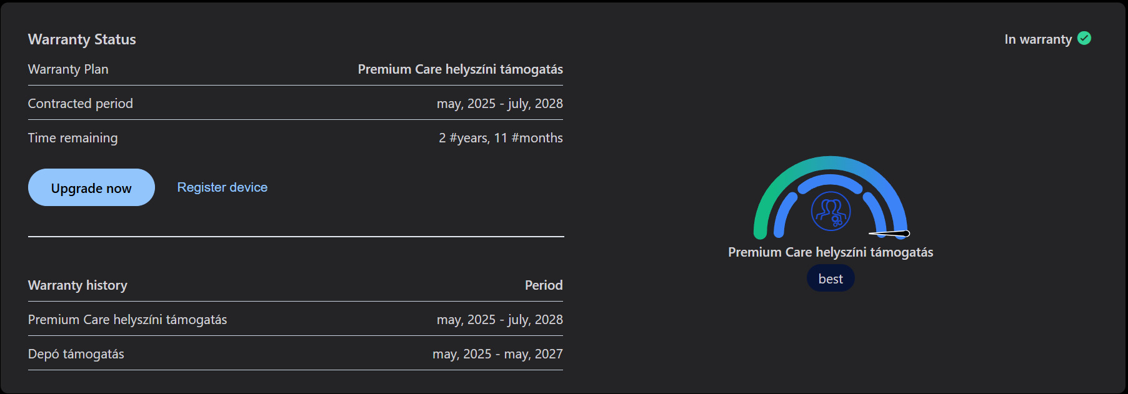1128x394 pixels.
Task: Click the Time remaining label
Action: [x=72, y=138]
